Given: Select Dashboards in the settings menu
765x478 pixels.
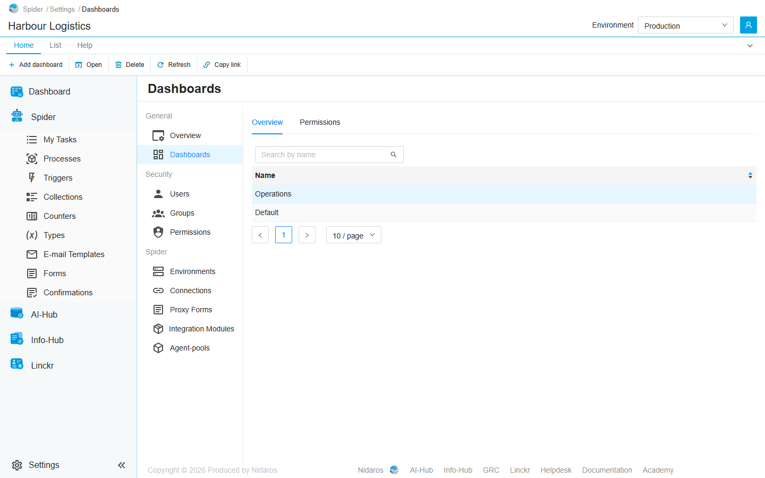Looking at the screenshot, I should 190,155.
